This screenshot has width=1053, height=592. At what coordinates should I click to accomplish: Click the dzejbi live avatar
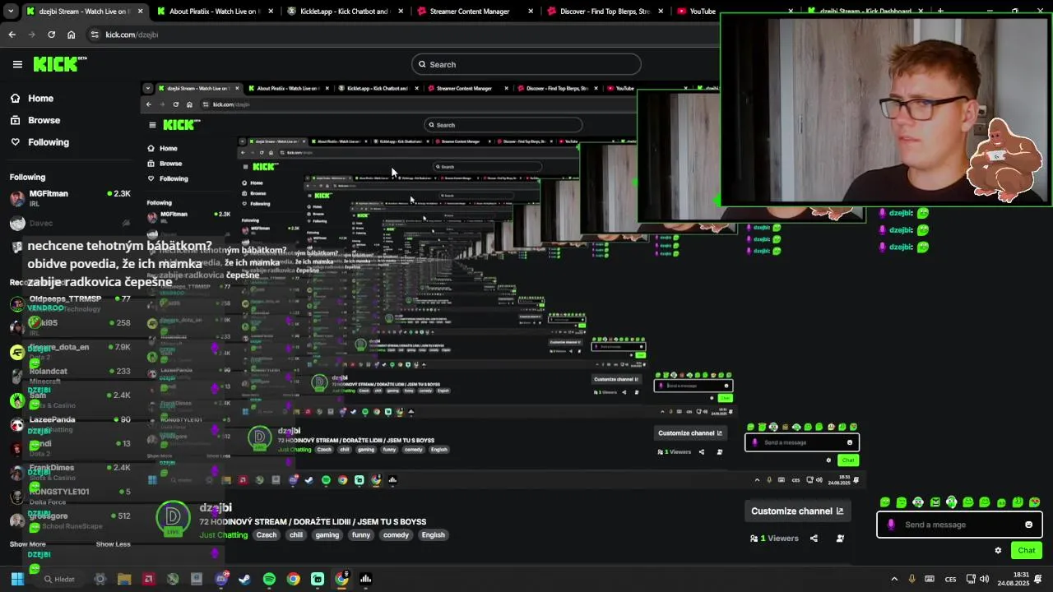[x=173, y=518]
